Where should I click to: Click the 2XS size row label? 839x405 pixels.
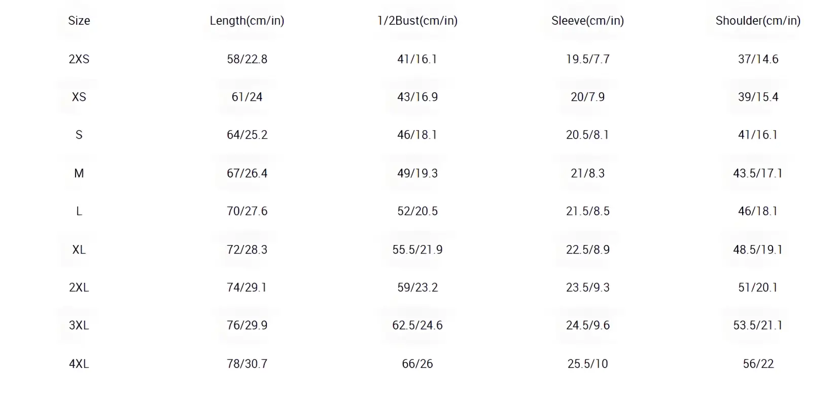[x=79, y=59]
